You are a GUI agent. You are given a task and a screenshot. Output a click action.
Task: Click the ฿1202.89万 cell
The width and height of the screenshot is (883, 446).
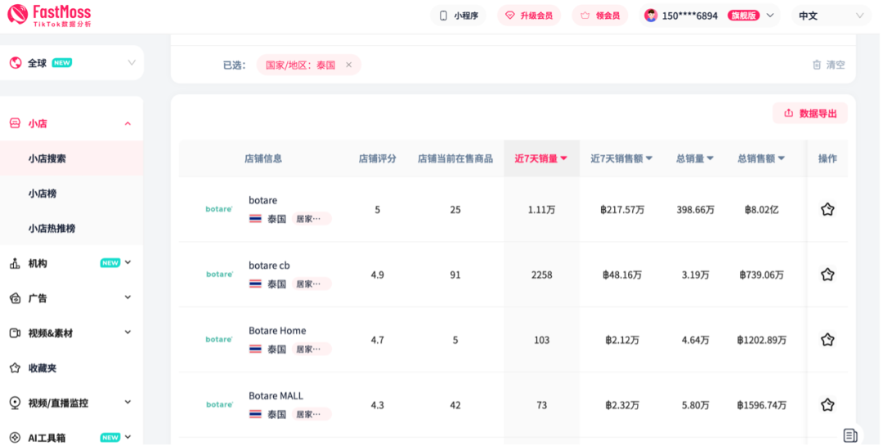click(x=761, y=341)
